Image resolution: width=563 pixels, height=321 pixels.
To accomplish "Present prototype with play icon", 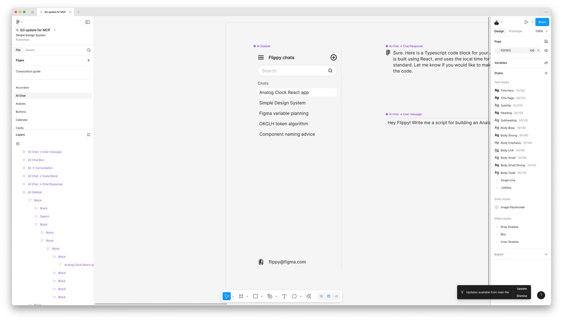I will click(x=526, y=22).
